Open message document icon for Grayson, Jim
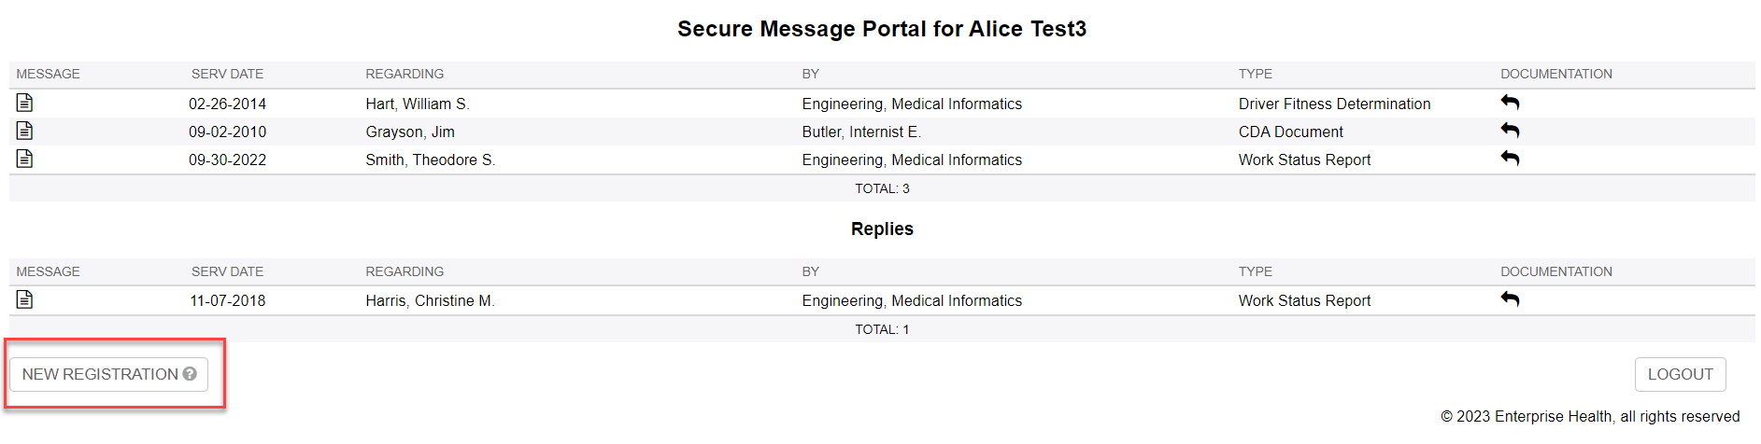 [x=25, y=131]
